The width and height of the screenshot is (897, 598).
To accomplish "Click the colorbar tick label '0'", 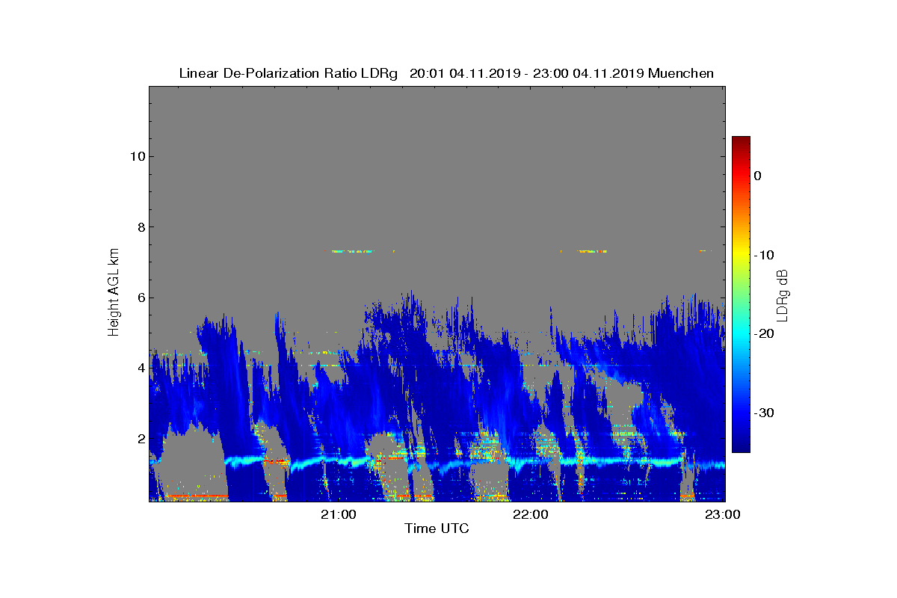I will (757, 176).
